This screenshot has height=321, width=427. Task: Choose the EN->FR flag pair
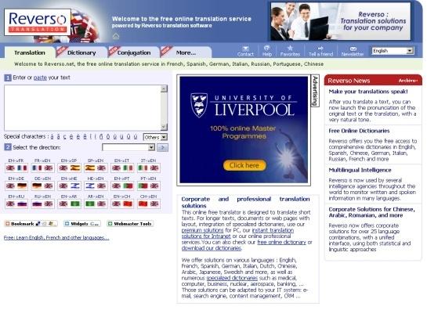point(16,168)
